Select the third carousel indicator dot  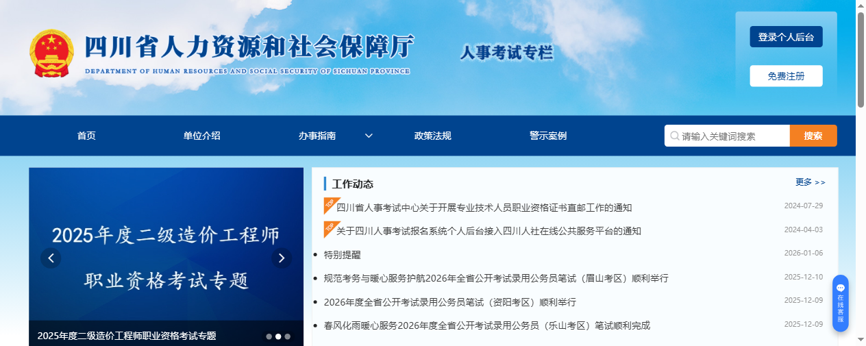click(x=288, y=336)
